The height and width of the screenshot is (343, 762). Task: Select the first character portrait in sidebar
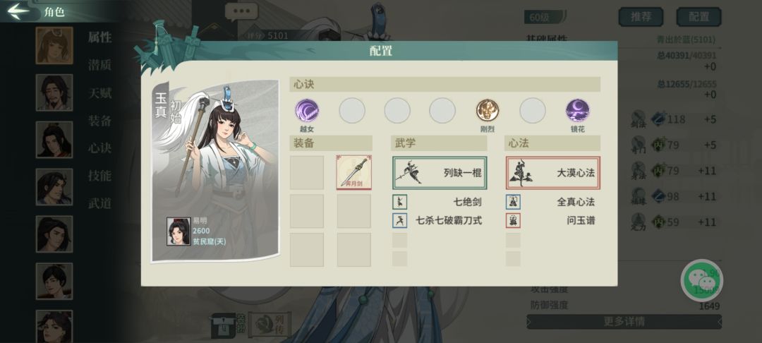coord(54,46)
